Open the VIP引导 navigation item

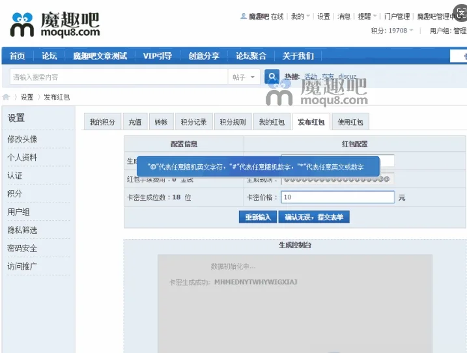157,56
